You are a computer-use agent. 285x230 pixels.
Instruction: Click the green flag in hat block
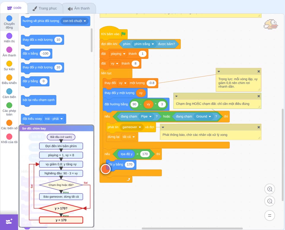point(124,34)
